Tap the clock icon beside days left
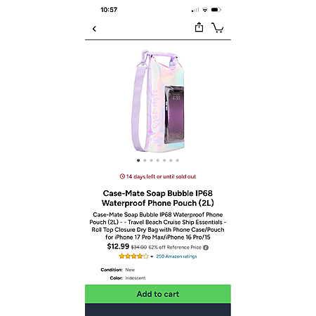316x316 pixels. pos(122,176)
